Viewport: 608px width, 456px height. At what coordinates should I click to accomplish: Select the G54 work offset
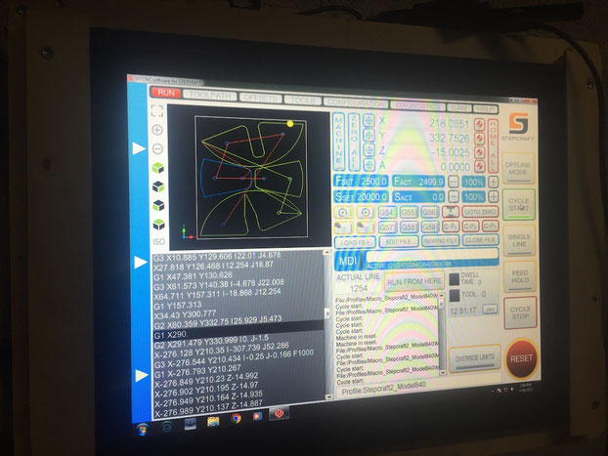[x=386, y=212]
